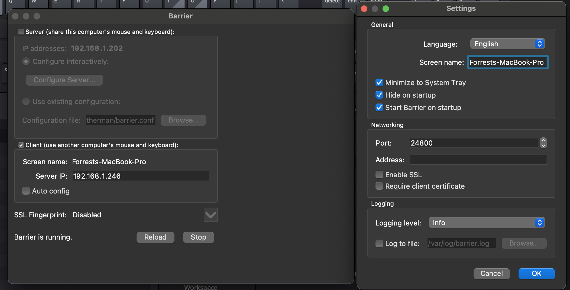Enable the Server mode checkbox
This screenshot has width=570, height=290.
pyautogui.click(x=21, y=32)
